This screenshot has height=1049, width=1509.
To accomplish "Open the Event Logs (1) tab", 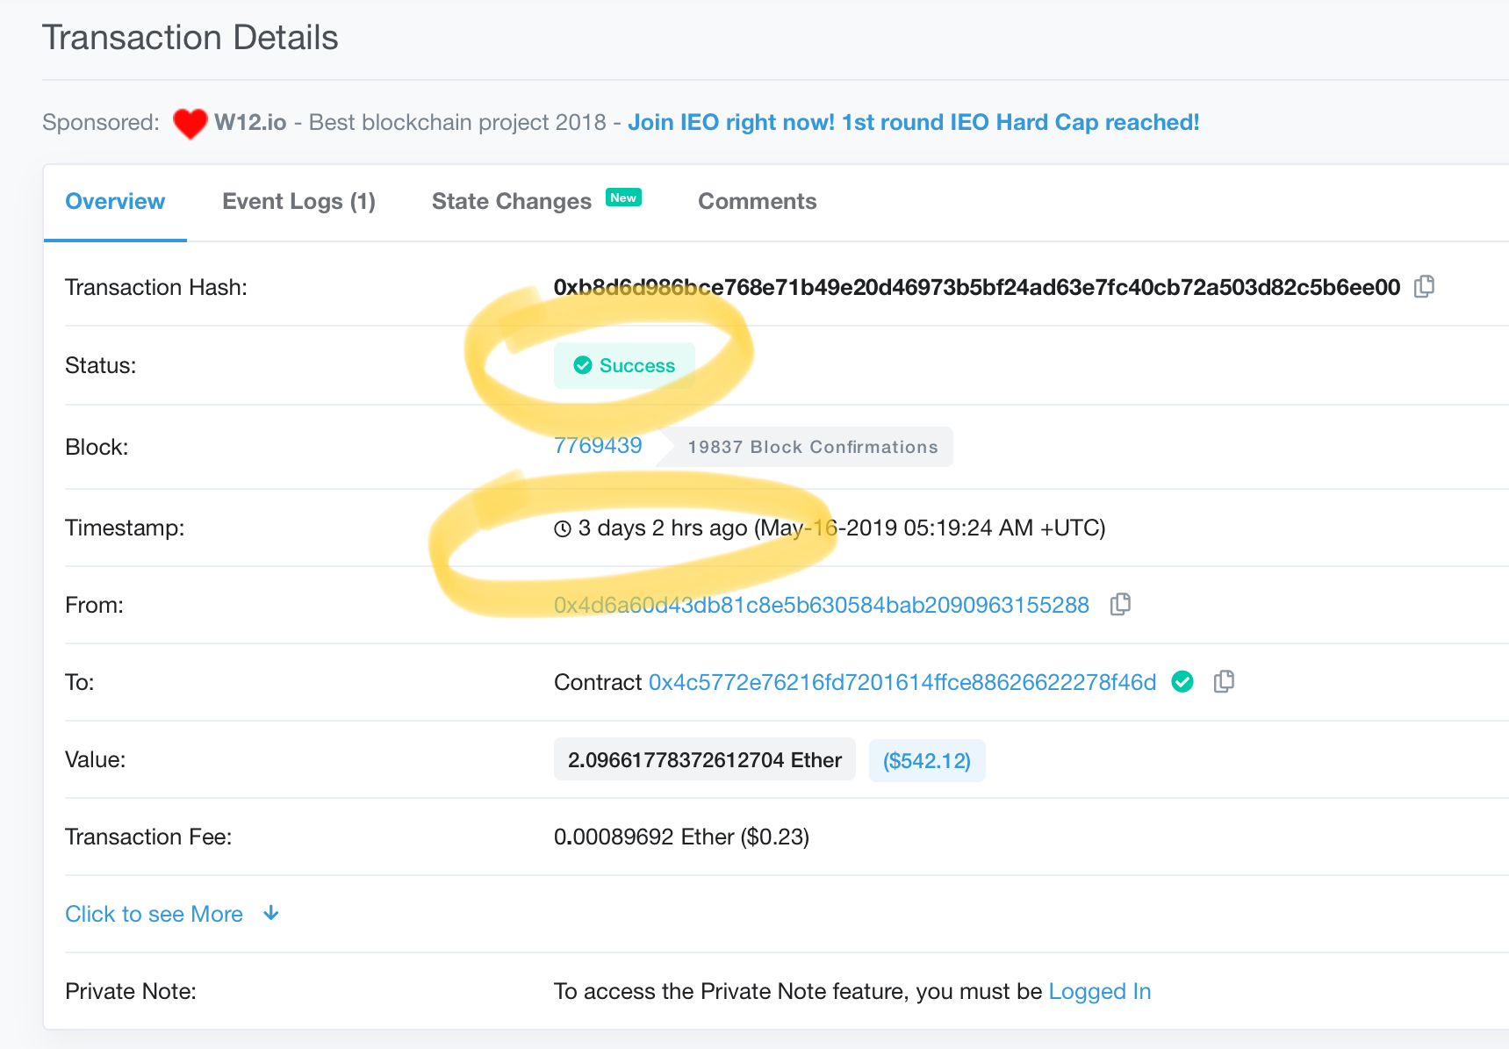I will tap(298, 201).
